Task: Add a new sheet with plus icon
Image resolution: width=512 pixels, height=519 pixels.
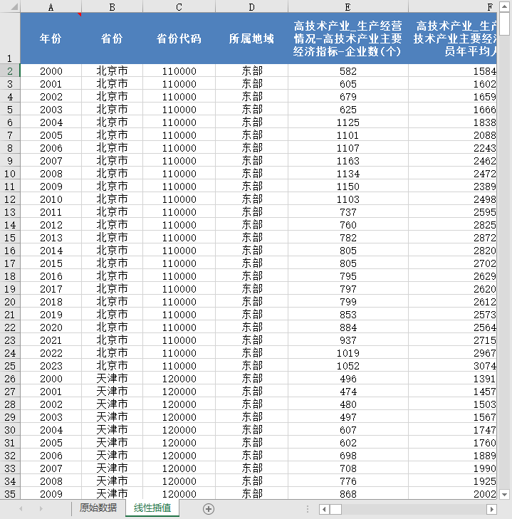Action: pyautogui.click(x=209, y=509)
